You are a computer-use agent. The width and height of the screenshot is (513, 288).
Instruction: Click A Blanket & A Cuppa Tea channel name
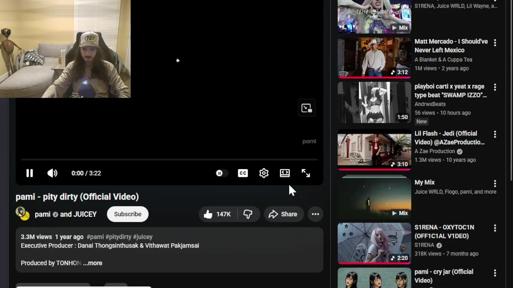pyautogui.click(x=443, y=59)
